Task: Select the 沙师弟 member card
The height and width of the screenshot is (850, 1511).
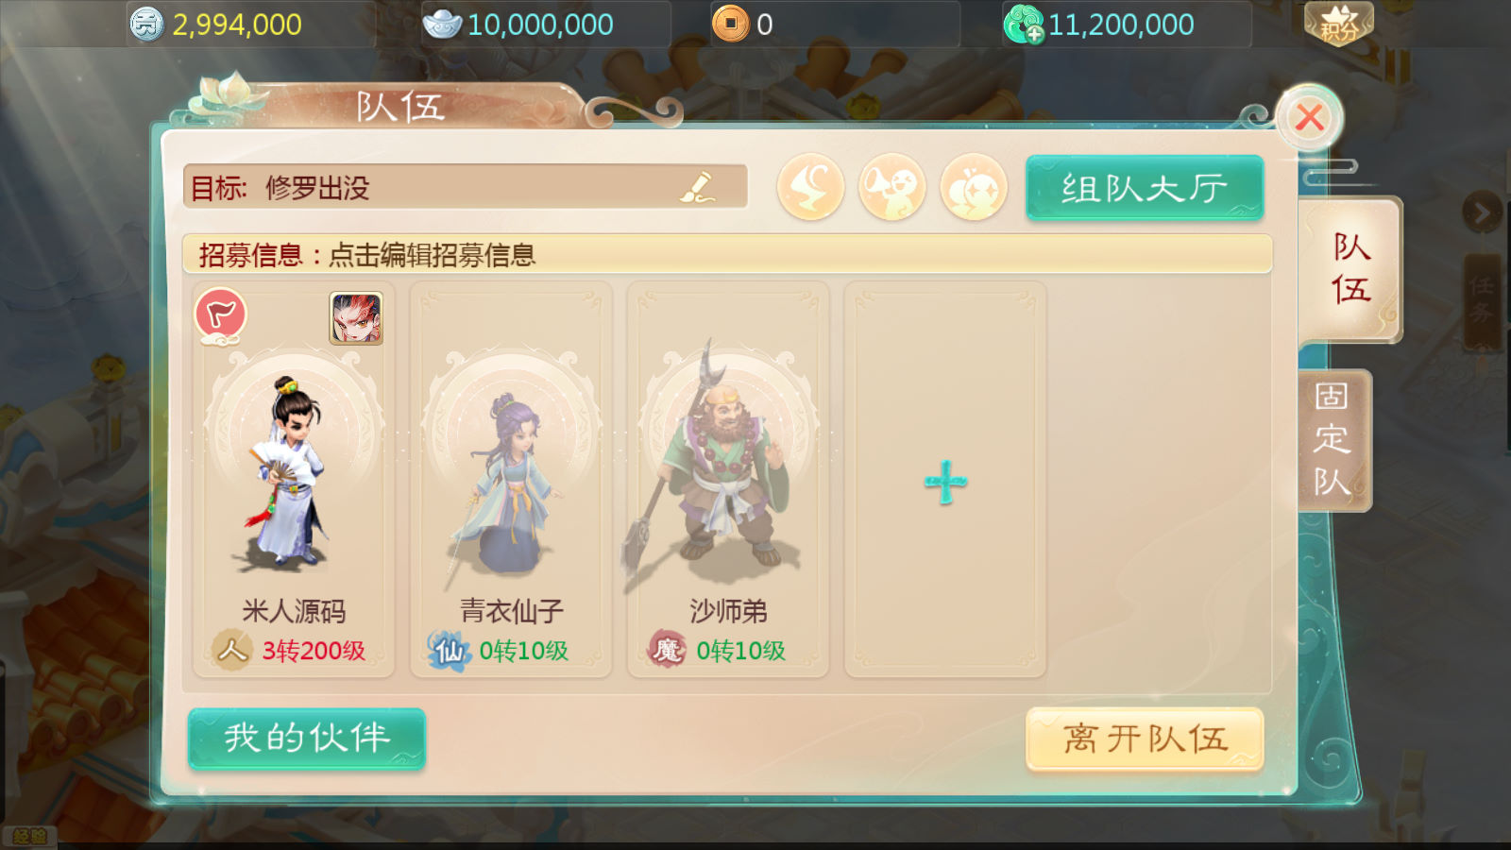Action: [x=728, y=480]
